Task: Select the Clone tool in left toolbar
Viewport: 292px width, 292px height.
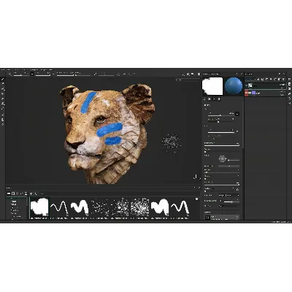Action: pyautogui.click(x=3, y=104)
